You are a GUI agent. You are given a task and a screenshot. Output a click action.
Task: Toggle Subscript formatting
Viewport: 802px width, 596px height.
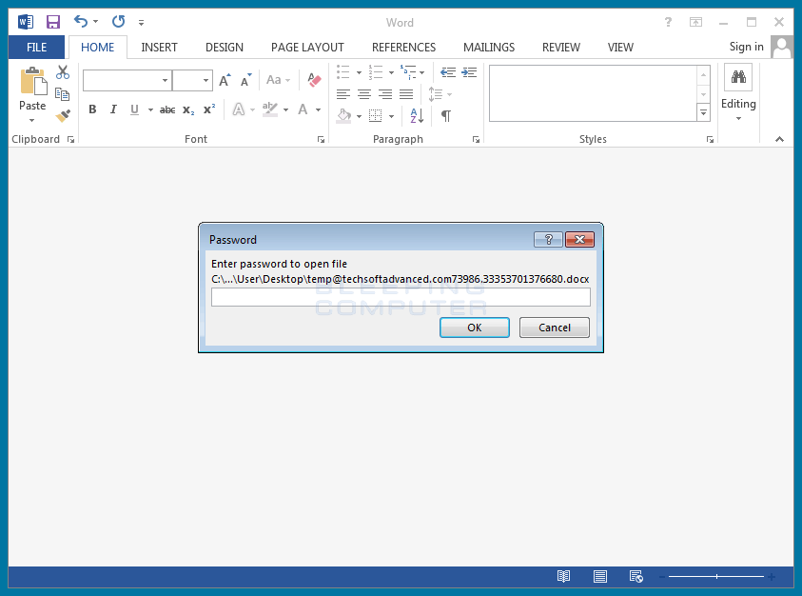pos(188,109)
